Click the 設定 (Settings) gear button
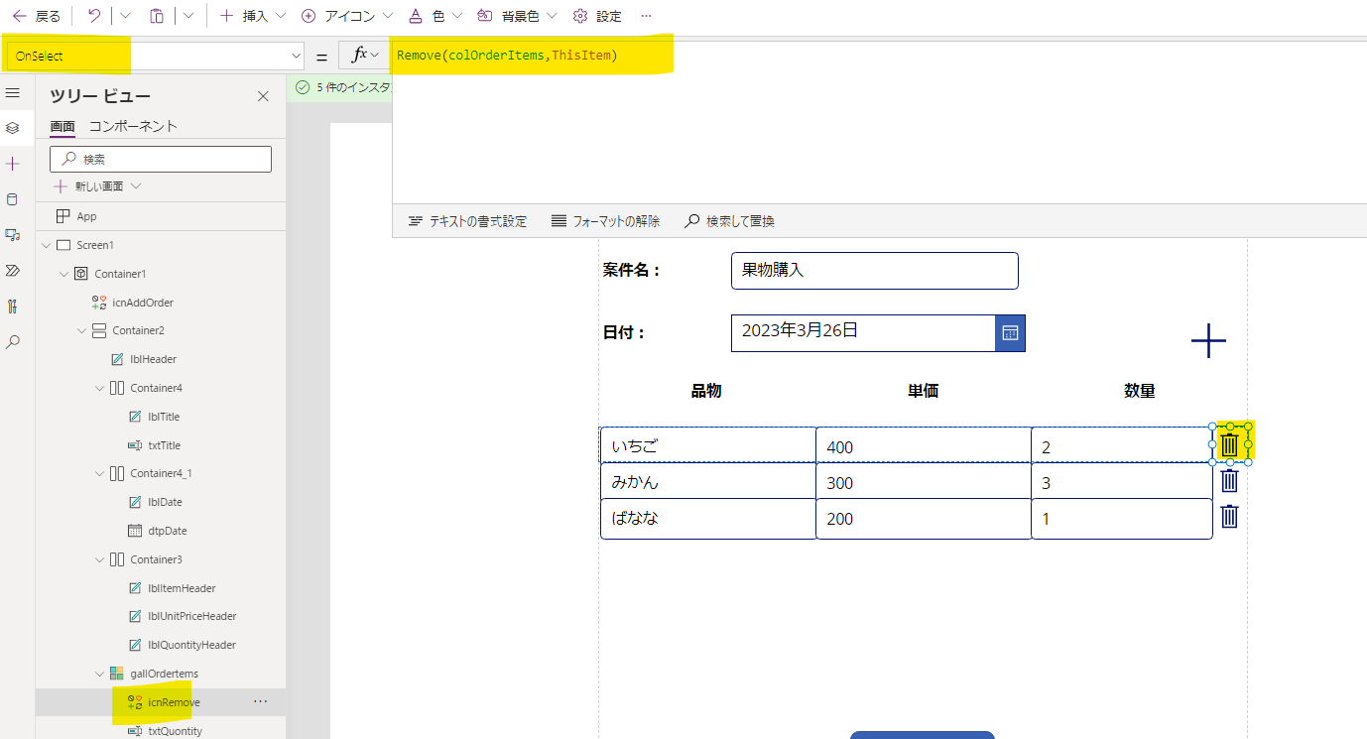Viewport: 1367px width, 739px height. [596, 16]
